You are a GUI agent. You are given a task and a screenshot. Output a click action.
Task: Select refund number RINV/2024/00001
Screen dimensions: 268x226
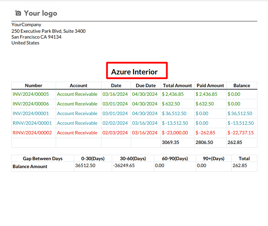(x=32, y=123)
